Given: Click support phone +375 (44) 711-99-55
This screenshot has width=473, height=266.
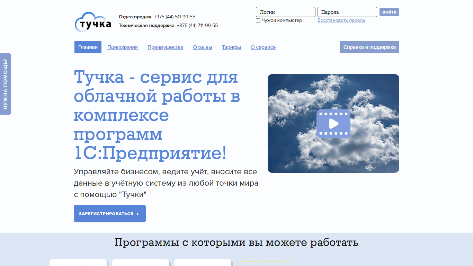Looking at the screenshot, I should pyautogui.click(x=197, y=25).
